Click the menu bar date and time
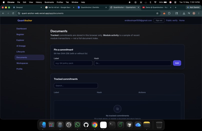The height and width of the screenshot is (131, 202). [189, 2]
